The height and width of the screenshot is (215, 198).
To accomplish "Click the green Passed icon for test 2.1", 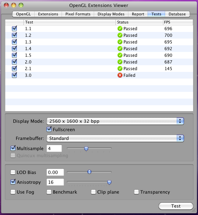I will point(120,68).
